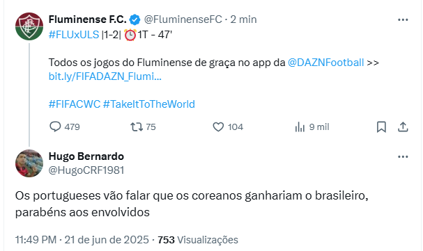Click the @HugoCRF1981 handle

point(86,170)
